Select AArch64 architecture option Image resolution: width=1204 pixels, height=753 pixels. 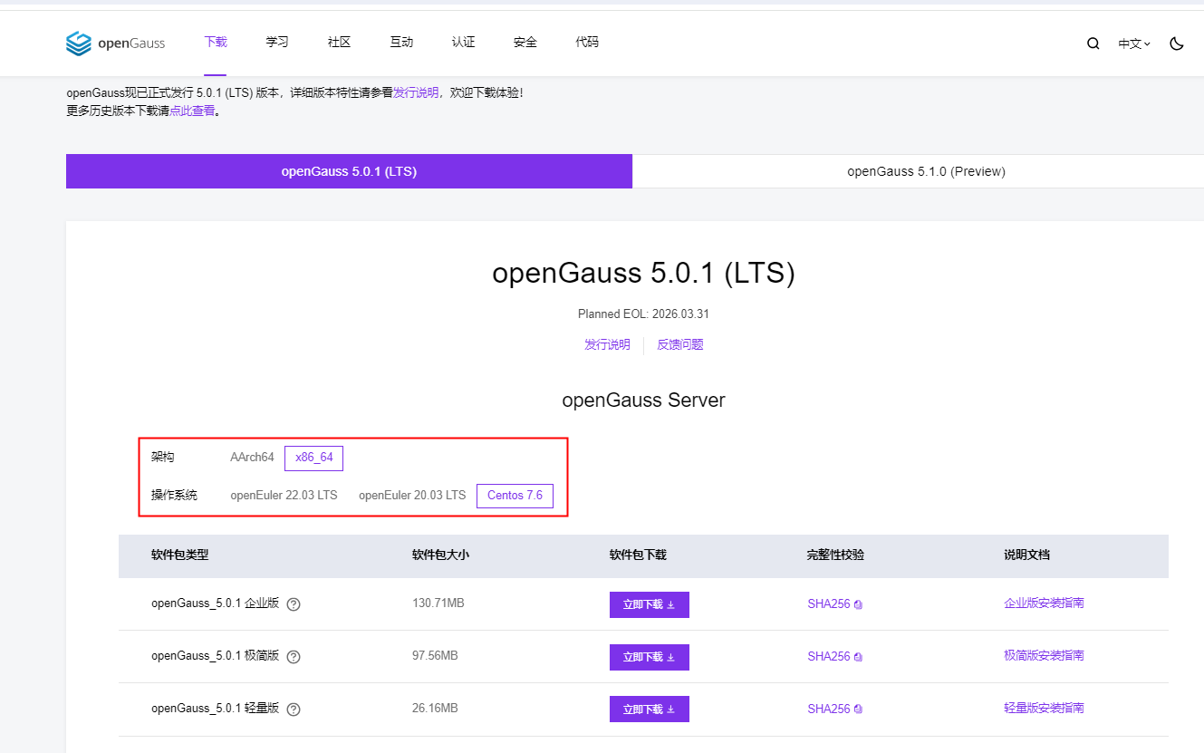click(x=252, y=458)
